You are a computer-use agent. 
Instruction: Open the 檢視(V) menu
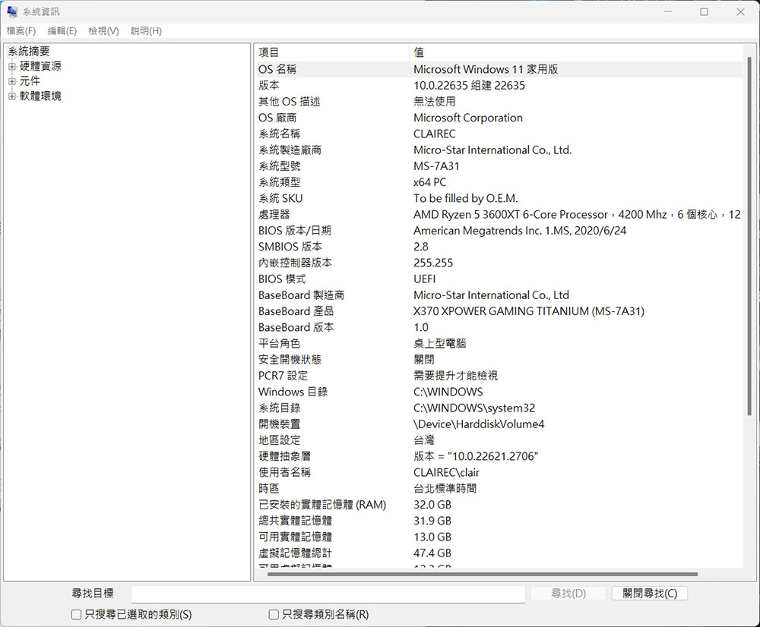[103, 31]
